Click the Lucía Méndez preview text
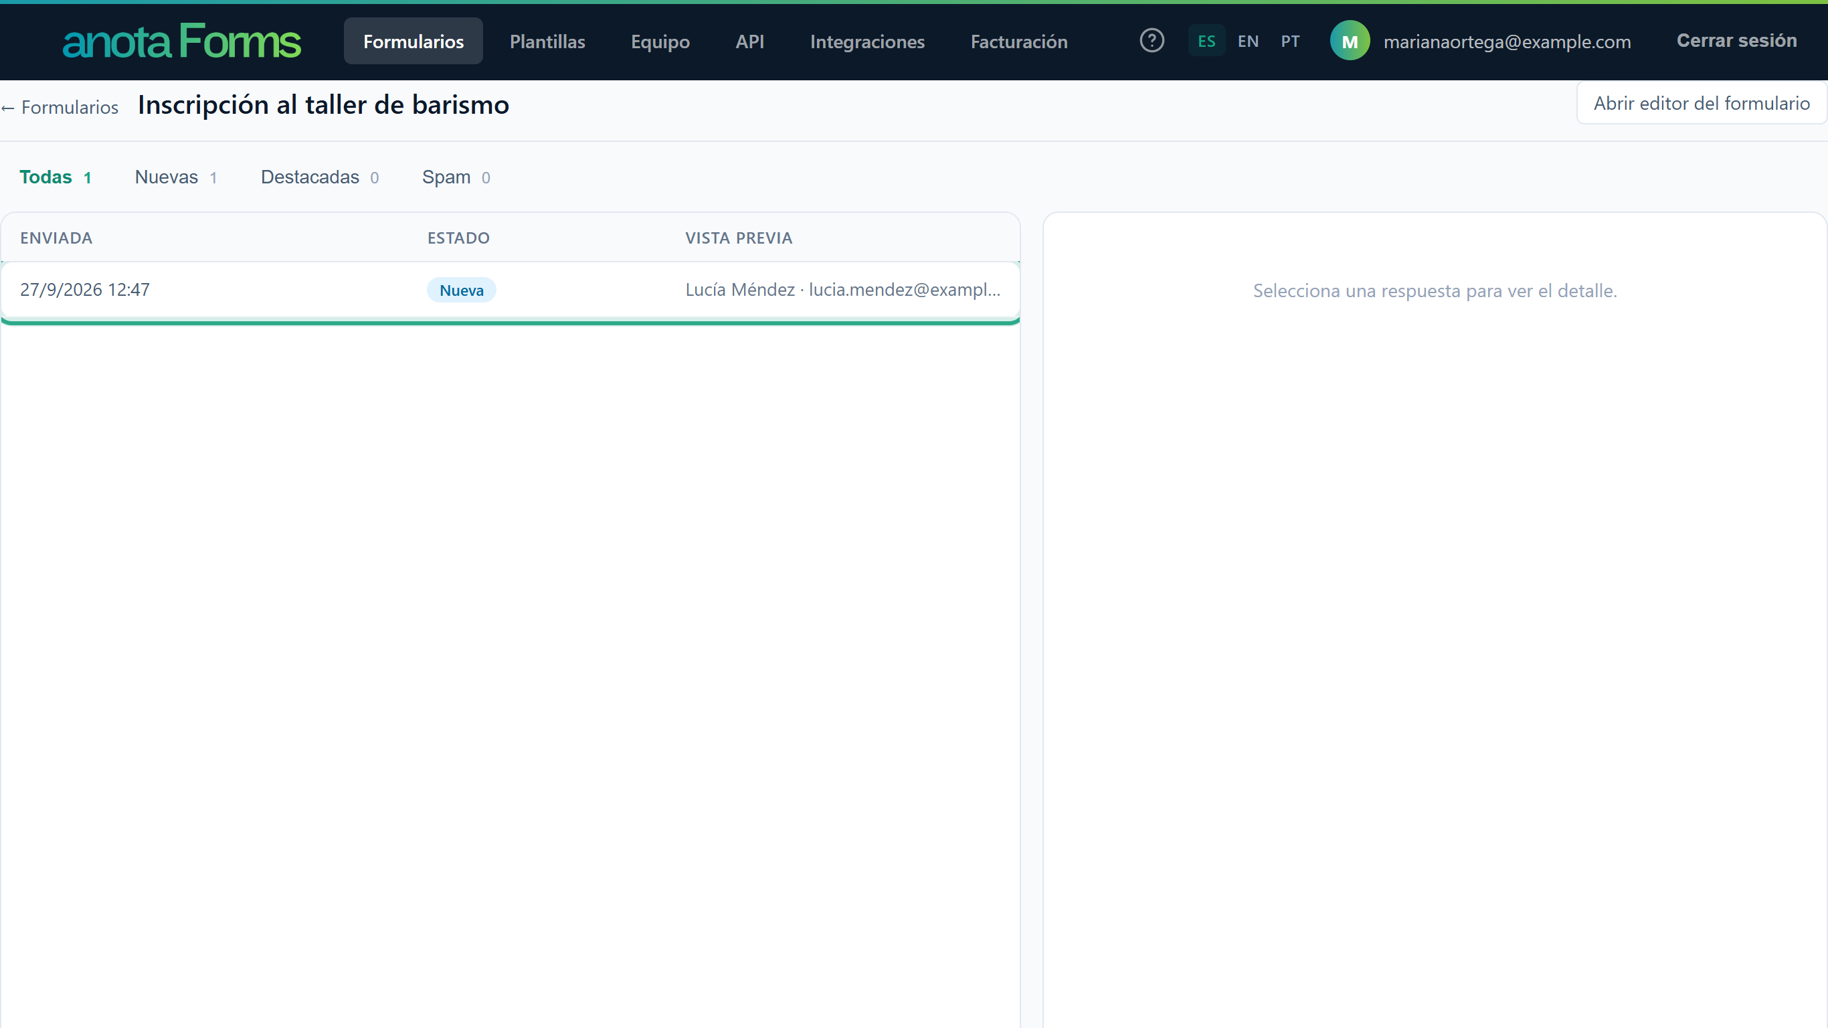 click(x=842, y=290)
